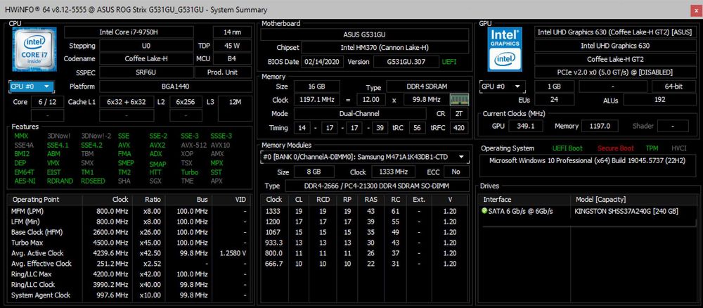This screenshot has height=308, width=703.
Task: Click the green UEFI label near BIOS version
Action: (x=449, y=62)
